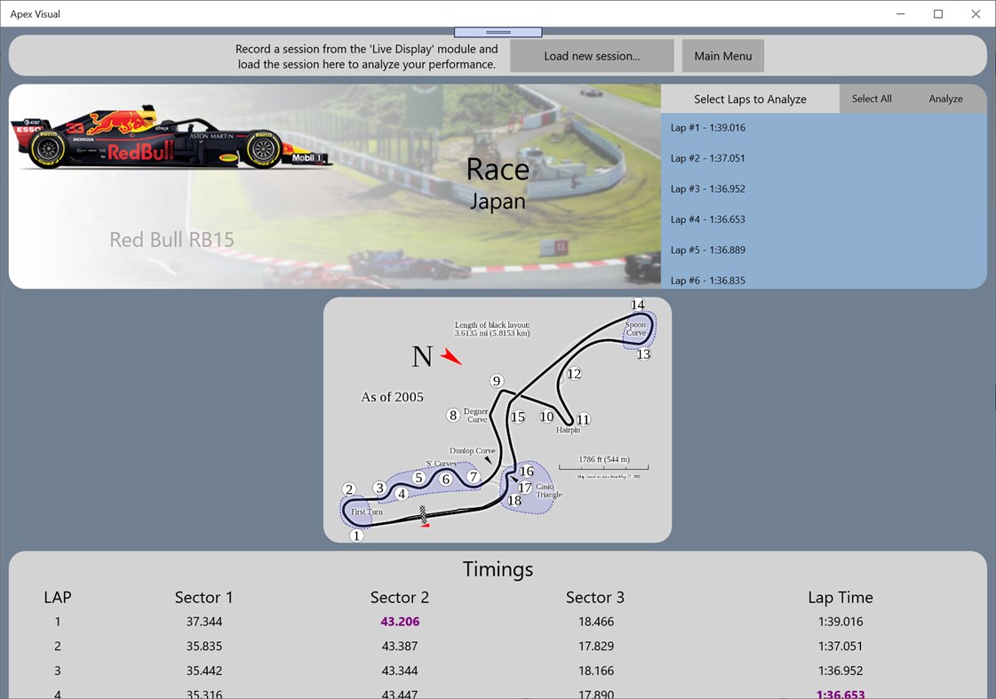Click Sector 2 time 43.344
Viewport: 996px width, 699px height.
pos(400,671)
